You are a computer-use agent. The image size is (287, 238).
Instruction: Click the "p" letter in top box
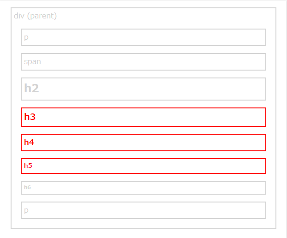[x=26, y=38]
